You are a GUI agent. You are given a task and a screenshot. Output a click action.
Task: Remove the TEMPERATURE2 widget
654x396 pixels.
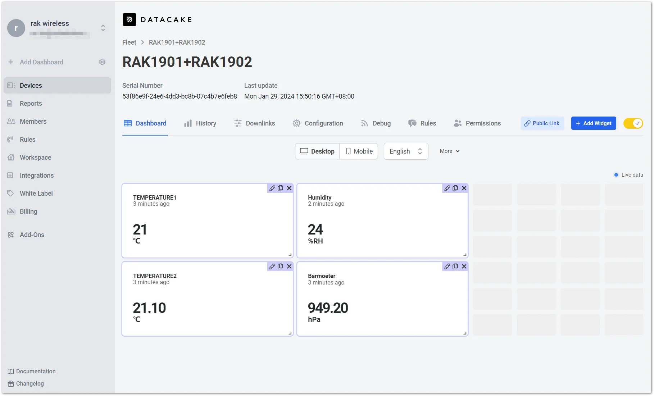pyautogui.click(x=289, y=267)
